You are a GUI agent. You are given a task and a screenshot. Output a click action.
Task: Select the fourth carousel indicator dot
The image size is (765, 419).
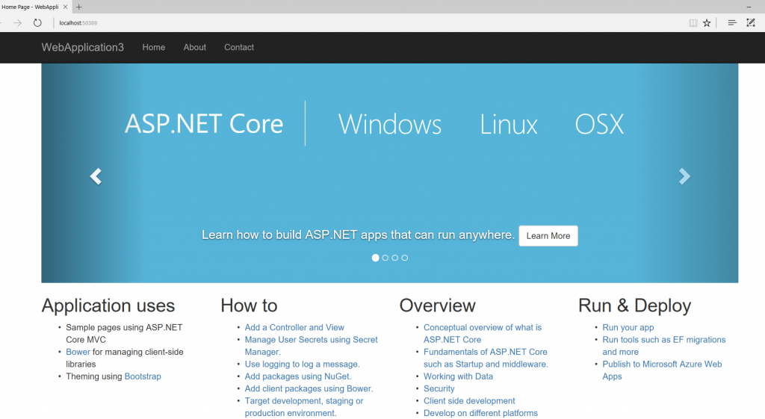404,258
